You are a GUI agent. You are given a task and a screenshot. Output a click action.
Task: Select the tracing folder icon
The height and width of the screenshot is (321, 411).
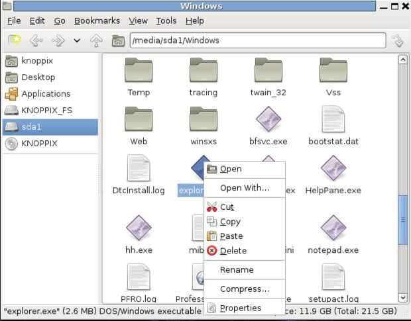204,70
